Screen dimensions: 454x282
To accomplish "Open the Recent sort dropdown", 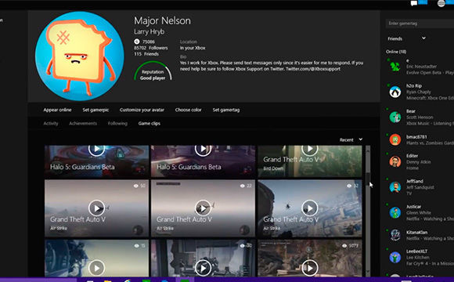I will (351, 139).
